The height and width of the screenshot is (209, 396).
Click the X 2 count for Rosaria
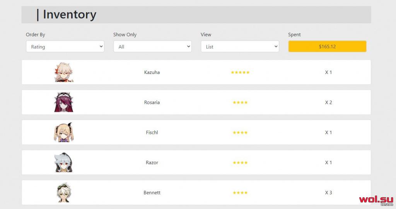tap(329, 102)
